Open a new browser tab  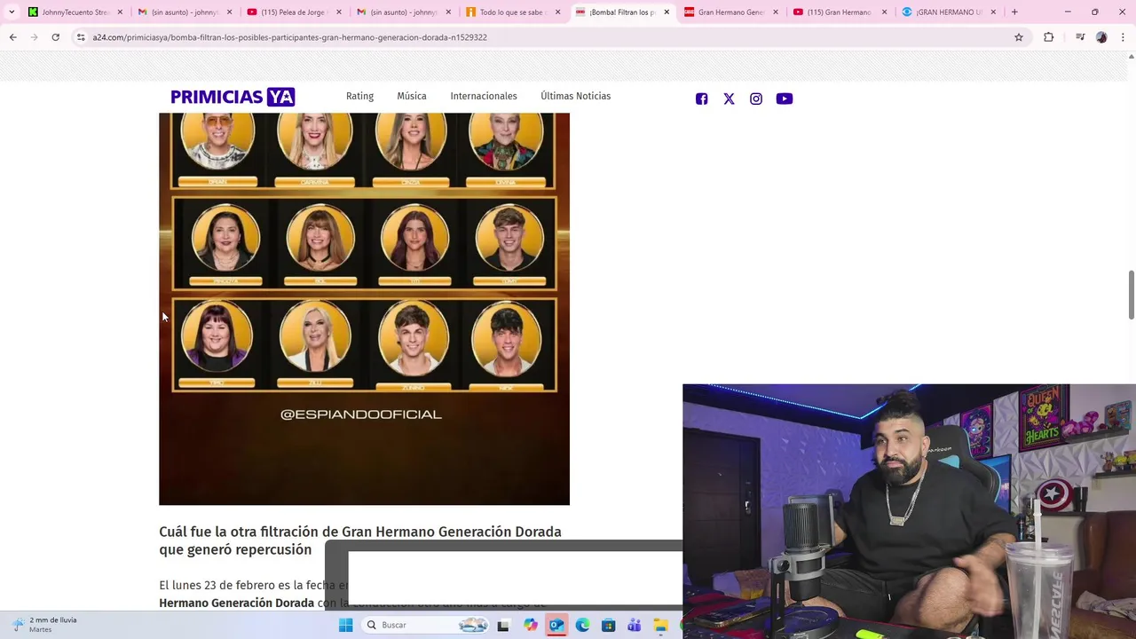tap(1014, 12)
